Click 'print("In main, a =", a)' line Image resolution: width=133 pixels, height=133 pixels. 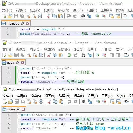coord(45,34)
